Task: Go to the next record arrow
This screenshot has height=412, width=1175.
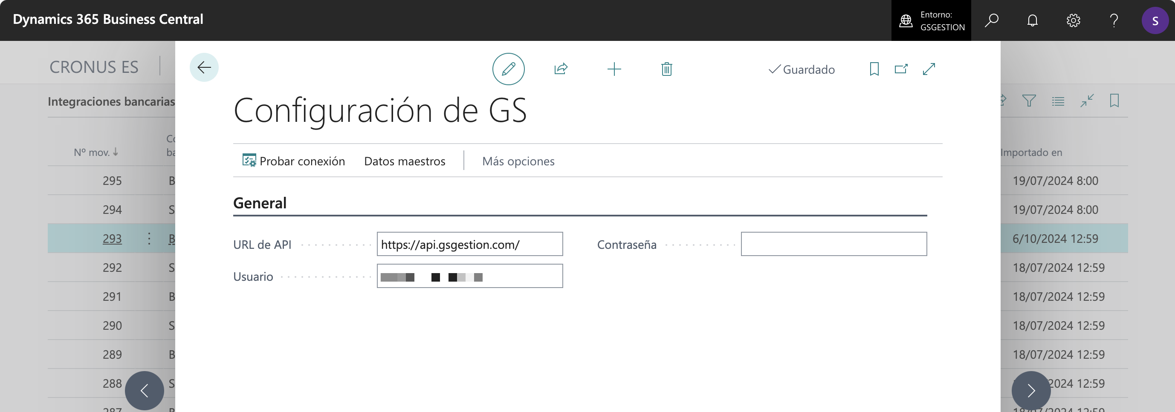Action: click(x=1031, y=391)
